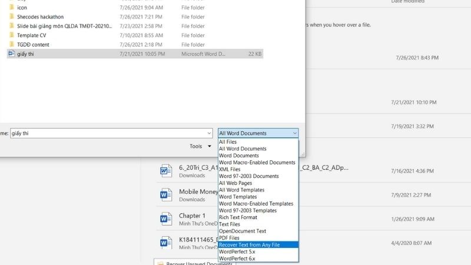Screen dimensions: 471x265
Task: Open the Tools dropdown menu
Action: pos(200,146)
